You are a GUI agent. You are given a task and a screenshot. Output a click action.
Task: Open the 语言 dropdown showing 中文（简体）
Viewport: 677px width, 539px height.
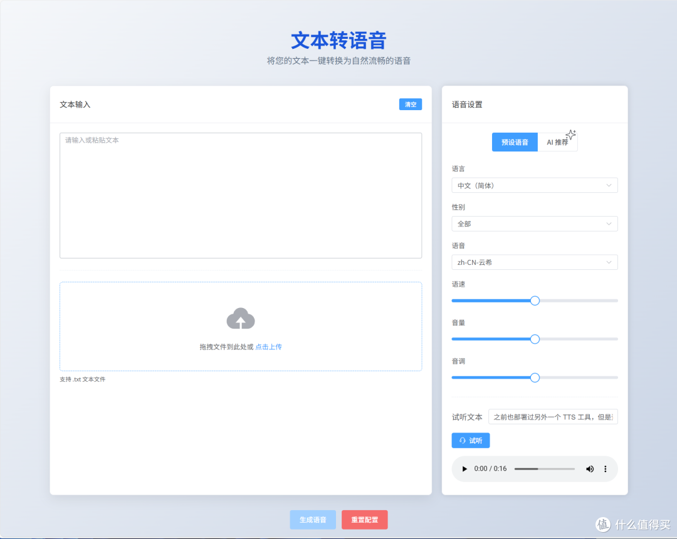535,185
